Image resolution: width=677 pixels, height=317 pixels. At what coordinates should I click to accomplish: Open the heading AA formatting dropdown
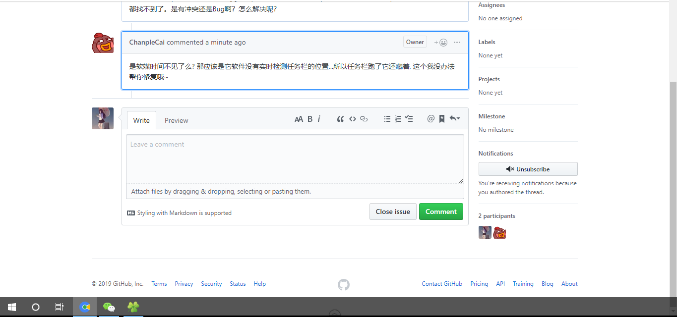(x=299, y=119)
